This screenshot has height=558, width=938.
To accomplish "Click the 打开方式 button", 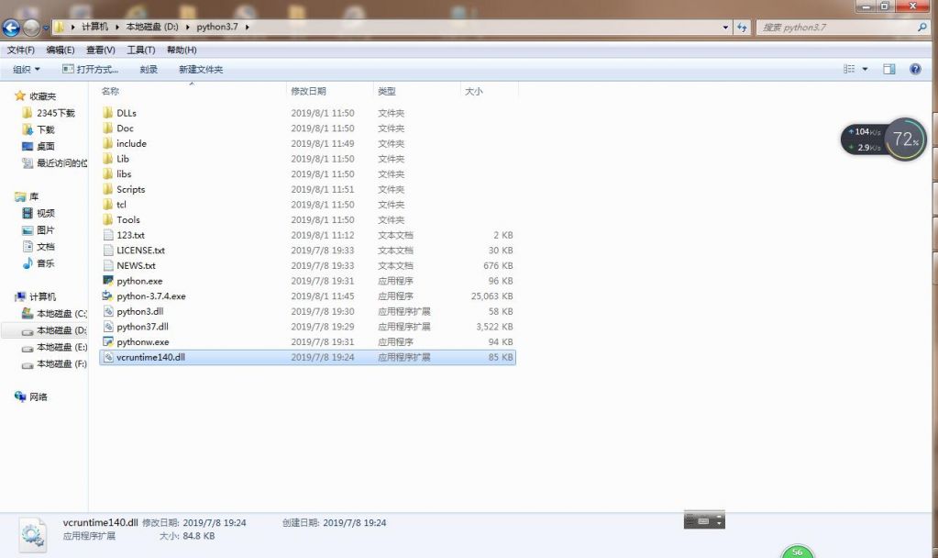I will (91, 70).
